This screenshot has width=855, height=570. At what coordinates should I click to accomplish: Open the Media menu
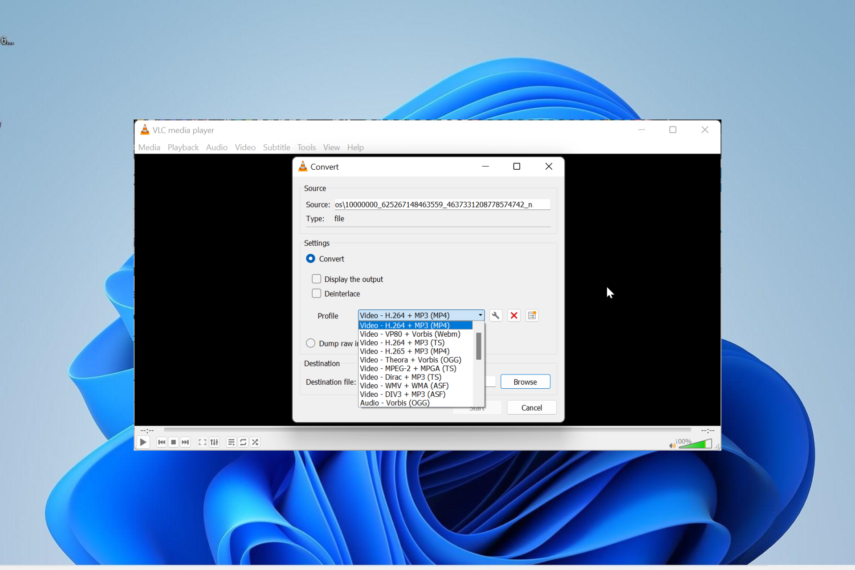tap(149, 147)
